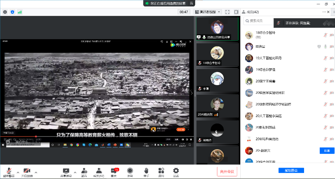The image size is (335, 179).
Task: Expand video options arrow beside camera
Action: (36, 173)
